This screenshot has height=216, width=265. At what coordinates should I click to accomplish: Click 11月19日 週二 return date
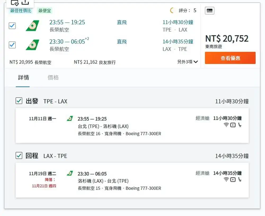(x=42, y=173)
